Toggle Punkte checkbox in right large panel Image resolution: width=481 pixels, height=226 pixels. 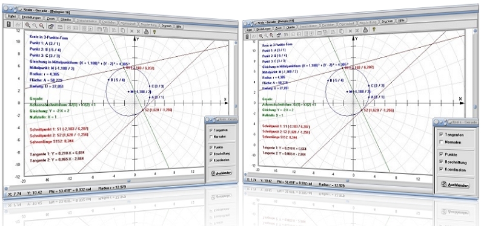pyautogui.click(x=441, y=155)
